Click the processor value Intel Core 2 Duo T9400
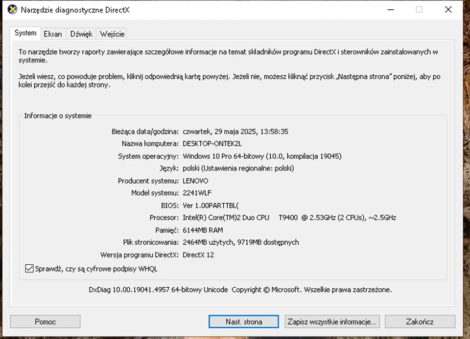The image size is (470, 339). [289, 218]
